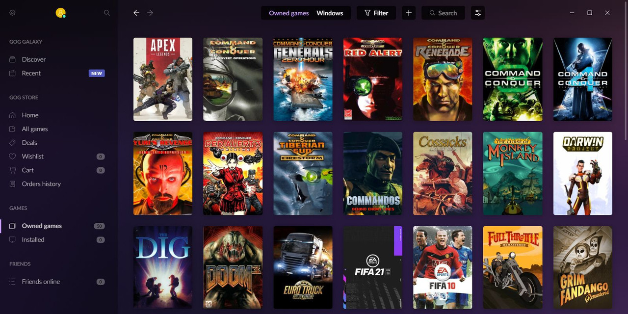Open Commandos Behind Enemy Lines cover
628x314 pixels.
[373, 173]
